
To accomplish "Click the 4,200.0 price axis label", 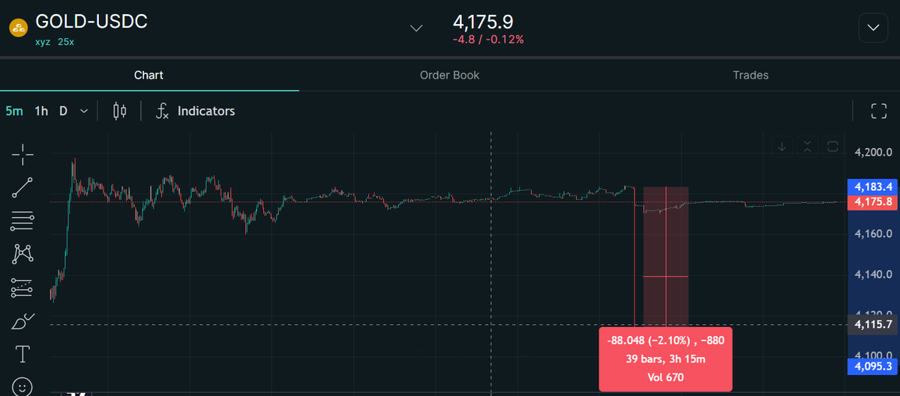I will tap(873, 153).
